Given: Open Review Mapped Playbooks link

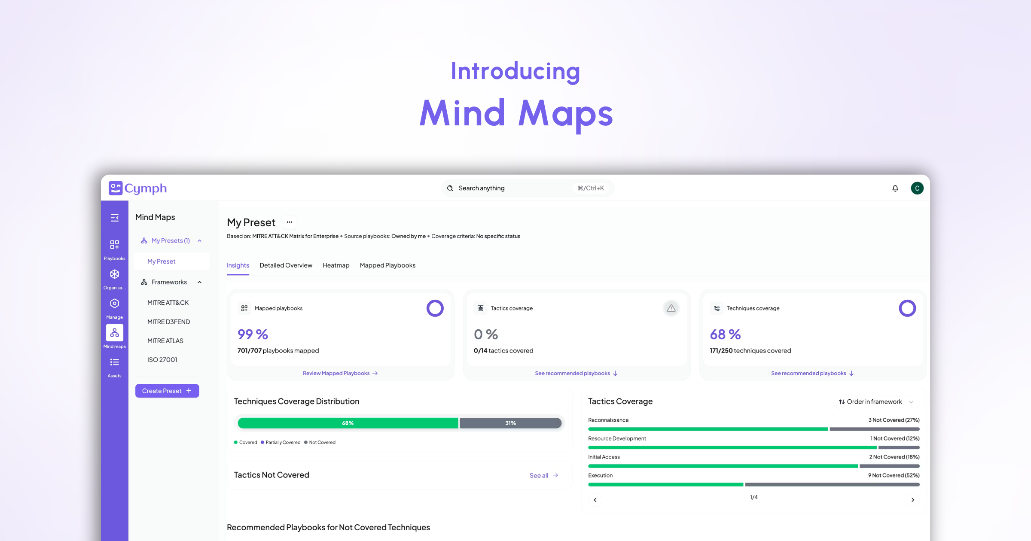Looking at the screenshot, I should coord(340,373).
